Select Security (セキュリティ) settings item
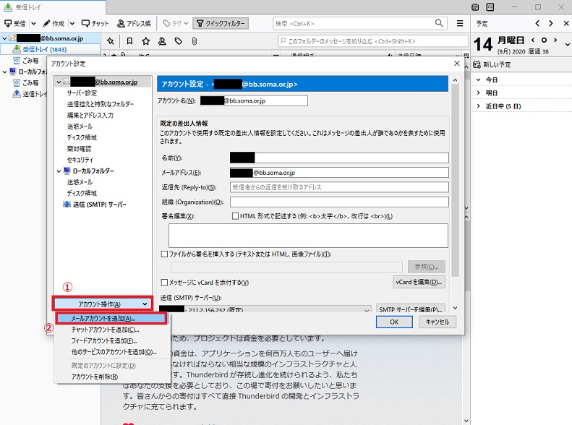 click(80, 160)
